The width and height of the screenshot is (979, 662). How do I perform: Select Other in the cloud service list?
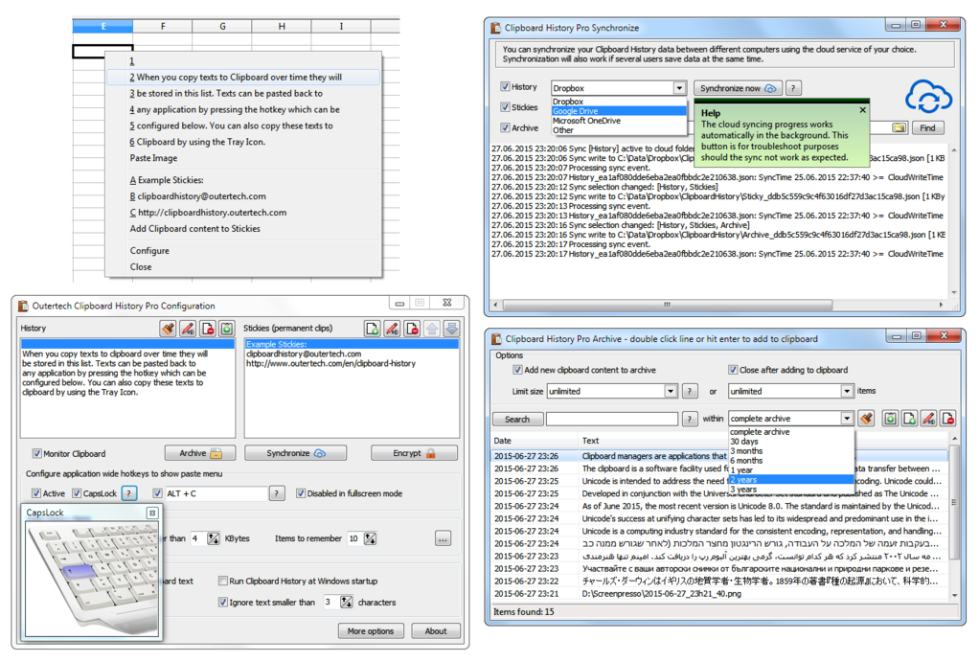619,130
